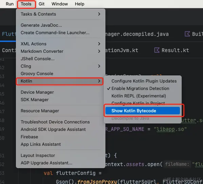Choose Generate JavaDoc... entry
The width and height of the screenshot is (203, 184).
tap(61, 25)
